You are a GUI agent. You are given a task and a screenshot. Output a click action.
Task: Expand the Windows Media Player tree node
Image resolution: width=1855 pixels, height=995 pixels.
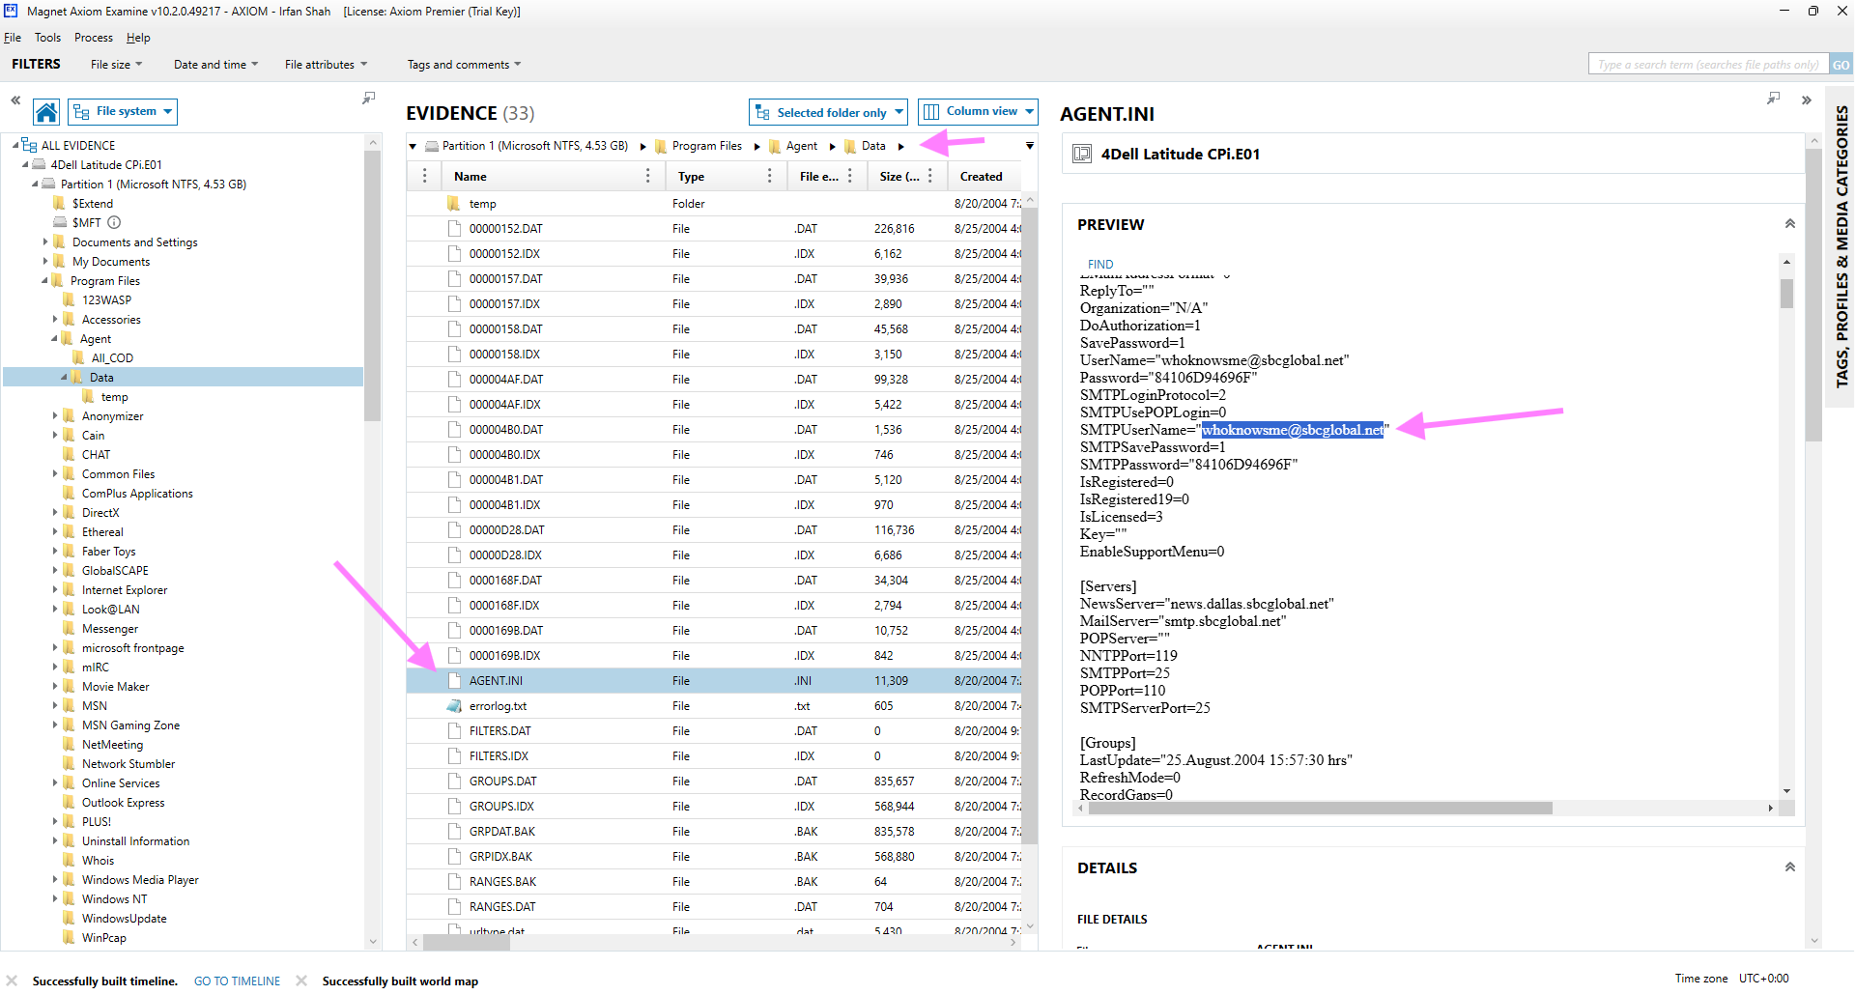(x=55, y=879)
